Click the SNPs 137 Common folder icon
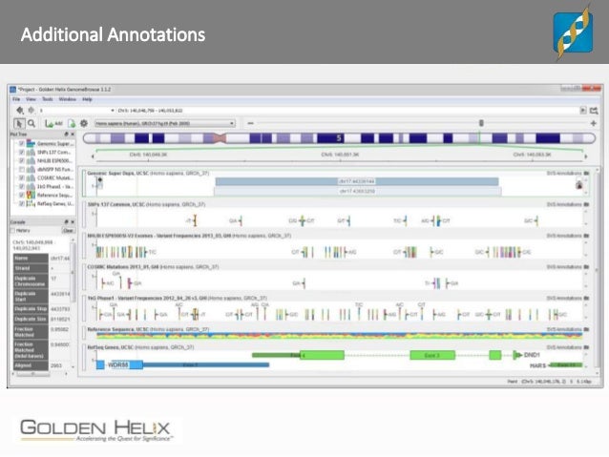 click(x=586, y=204)
